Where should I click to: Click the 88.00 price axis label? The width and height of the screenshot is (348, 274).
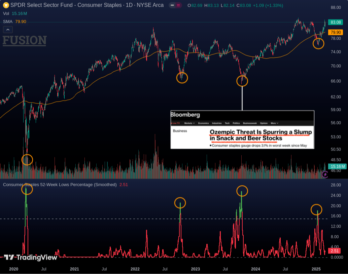click(x=336, y=7)
